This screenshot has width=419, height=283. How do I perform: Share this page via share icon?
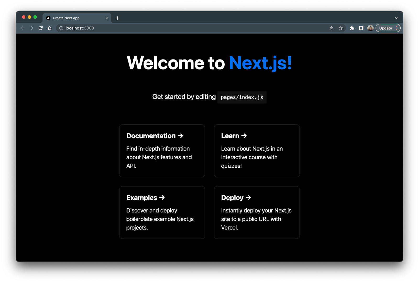click(x=332, y=28)
